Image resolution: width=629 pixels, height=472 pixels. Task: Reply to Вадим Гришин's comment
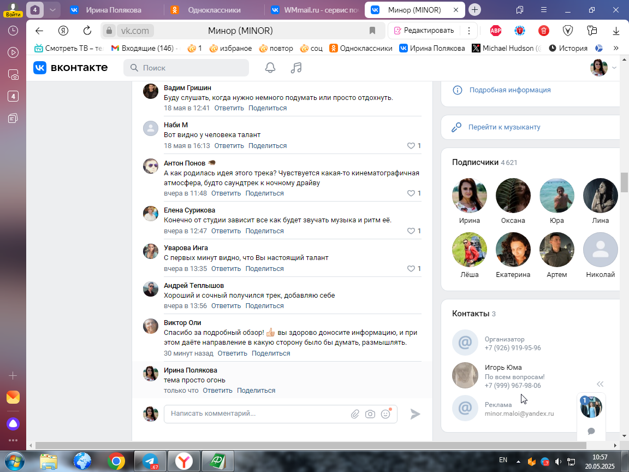tap(229, 108)
